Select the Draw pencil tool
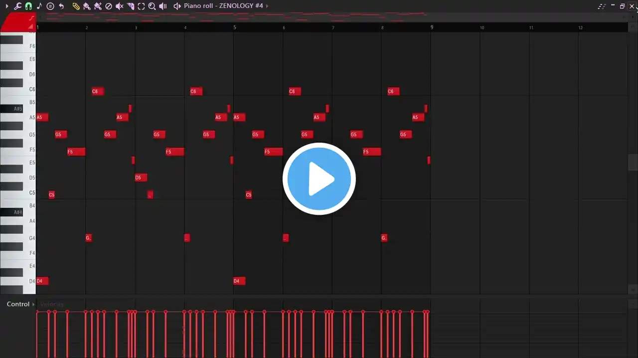Image resolution: width=638 pixels, height=358 pixels. coord(76,6)
